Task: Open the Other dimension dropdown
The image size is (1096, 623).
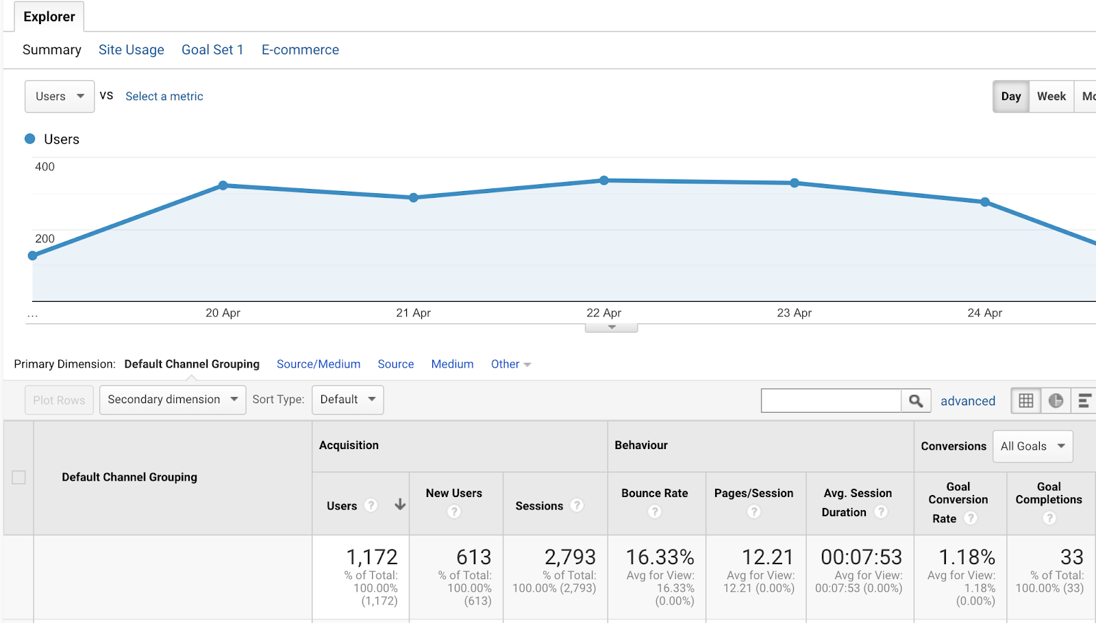Action: click(x=511, y=364)
